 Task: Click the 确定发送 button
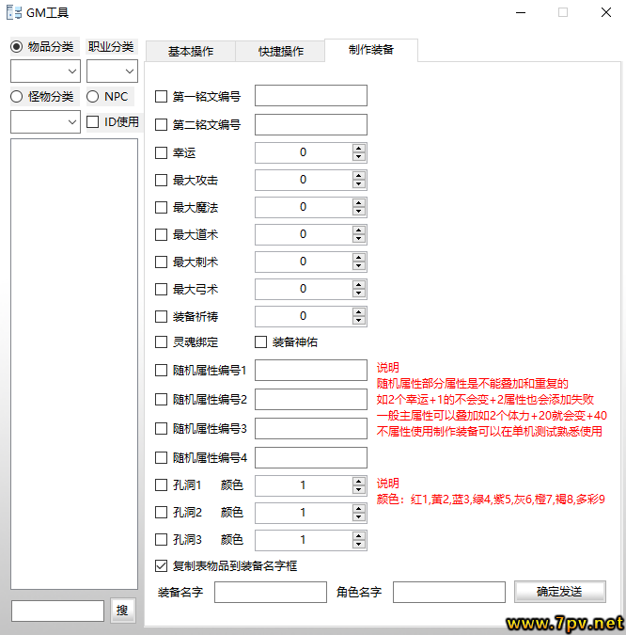pyautogui.click(x=560, y=592)
